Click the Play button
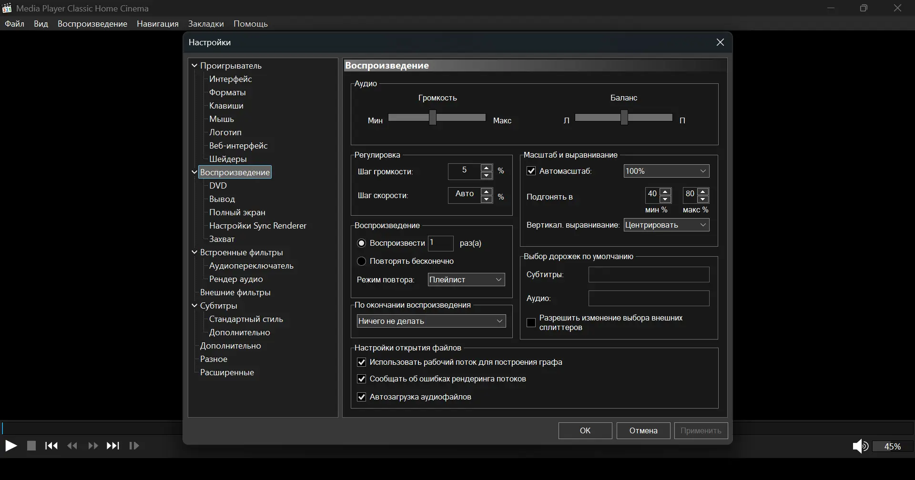This screenshot has width=915, height=480. pyautogui.click(x=10, y=446)
